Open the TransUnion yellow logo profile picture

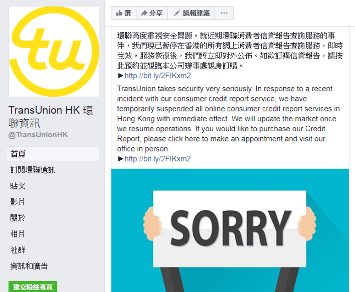tap(54, 51)
